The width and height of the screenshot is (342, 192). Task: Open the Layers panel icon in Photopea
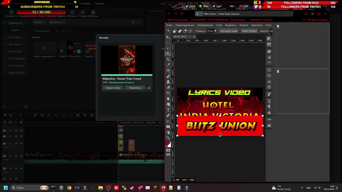click(x=269, y=51)
